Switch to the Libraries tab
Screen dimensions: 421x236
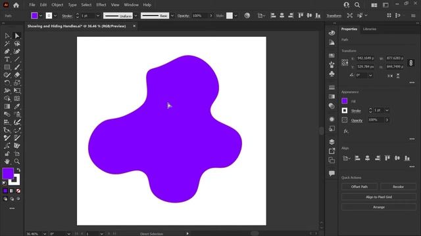pos(370,29)
